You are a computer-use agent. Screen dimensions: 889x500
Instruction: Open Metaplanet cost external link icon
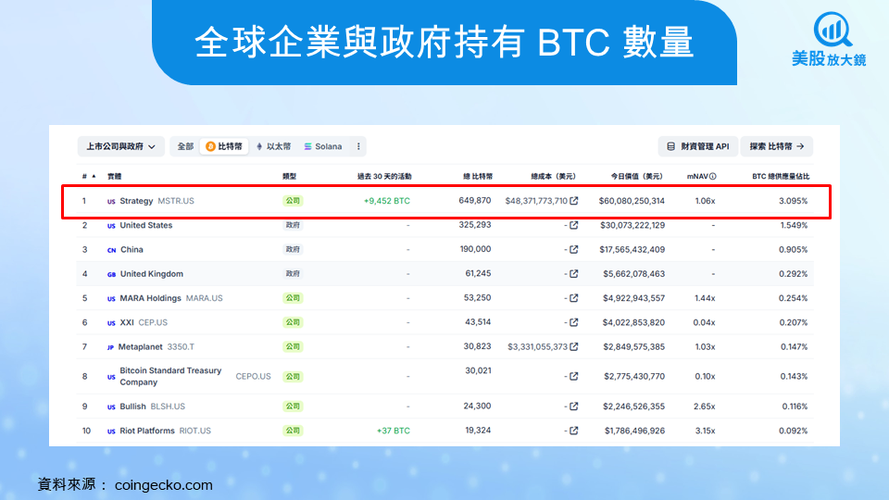click(x=574, y=347)
